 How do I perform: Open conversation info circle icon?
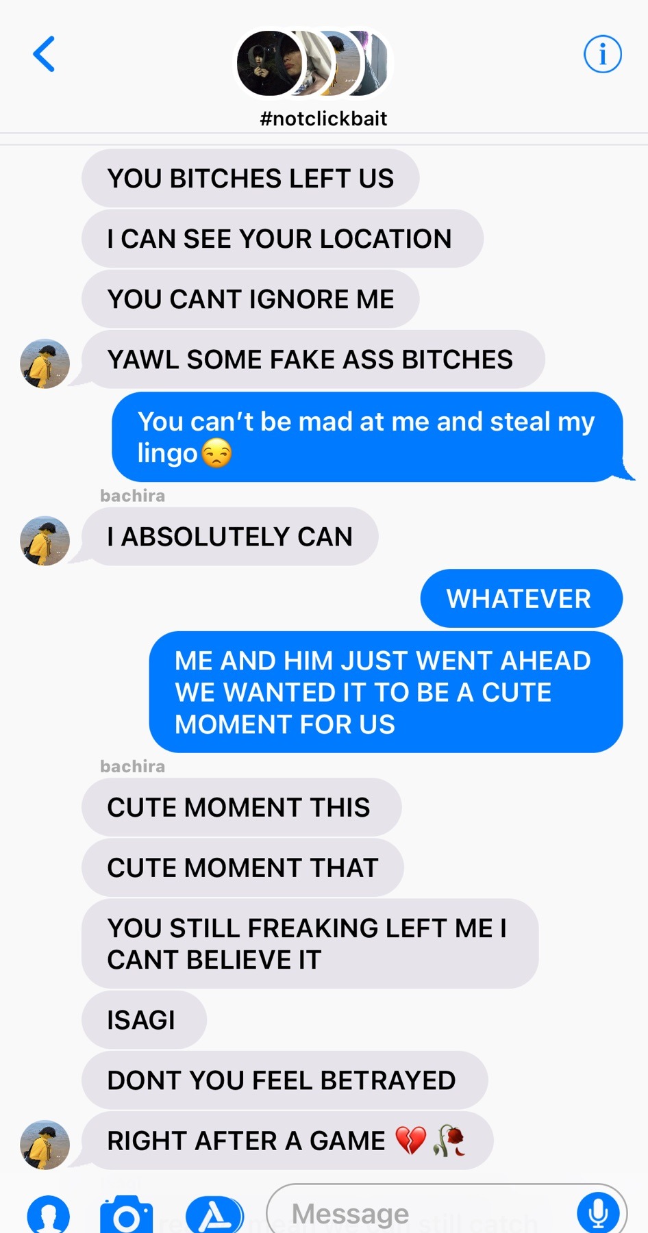[602, 54]
